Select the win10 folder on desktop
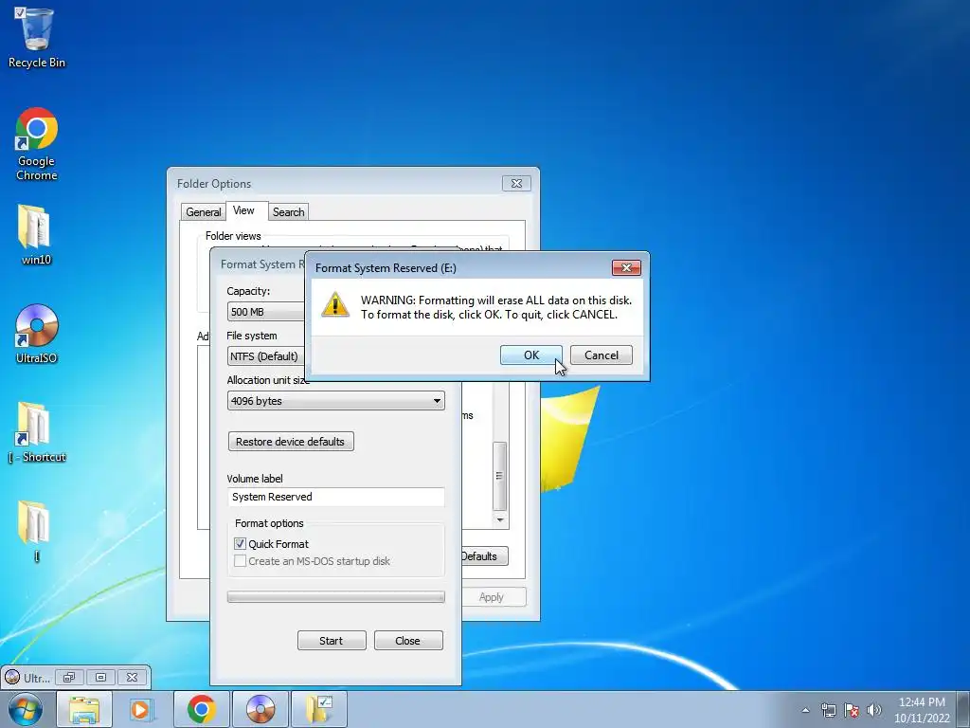Image resolution: width=970 pixels, height=728 pixels. [36, 235]
